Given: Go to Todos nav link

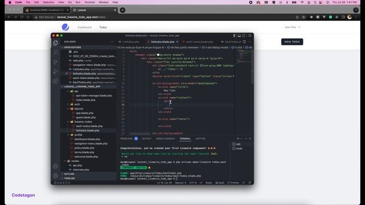Looking at the screenshot, I should pos(103,27).
